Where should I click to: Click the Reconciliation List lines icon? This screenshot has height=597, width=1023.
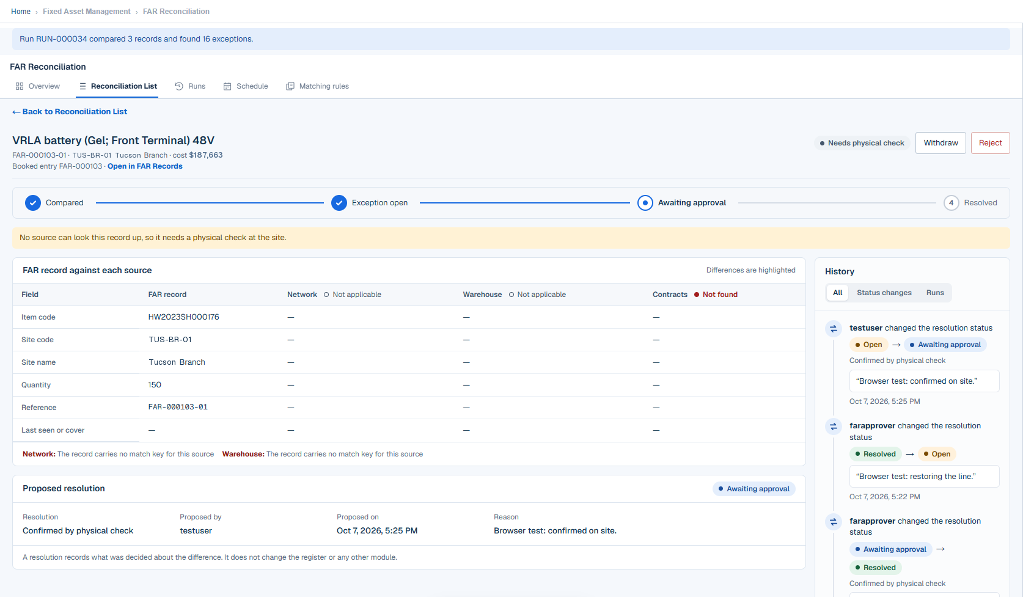click(82, 86)
